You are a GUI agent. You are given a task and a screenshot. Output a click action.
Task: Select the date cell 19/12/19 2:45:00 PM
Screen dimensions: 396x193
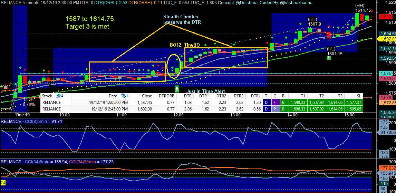click(x=108, y=109)
